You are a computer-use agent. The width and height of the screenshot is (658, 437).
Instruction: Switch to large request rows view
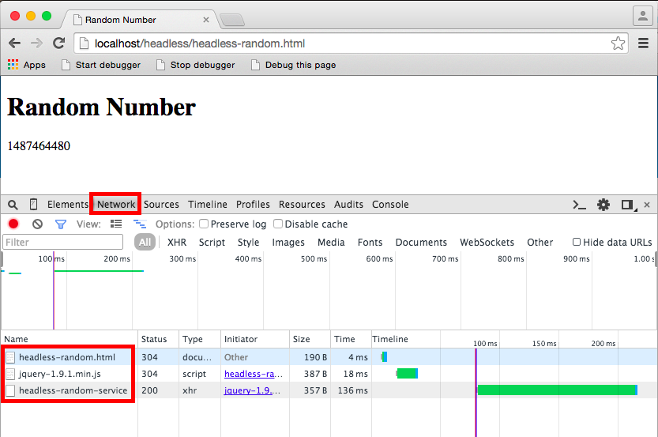pos(116,224)
